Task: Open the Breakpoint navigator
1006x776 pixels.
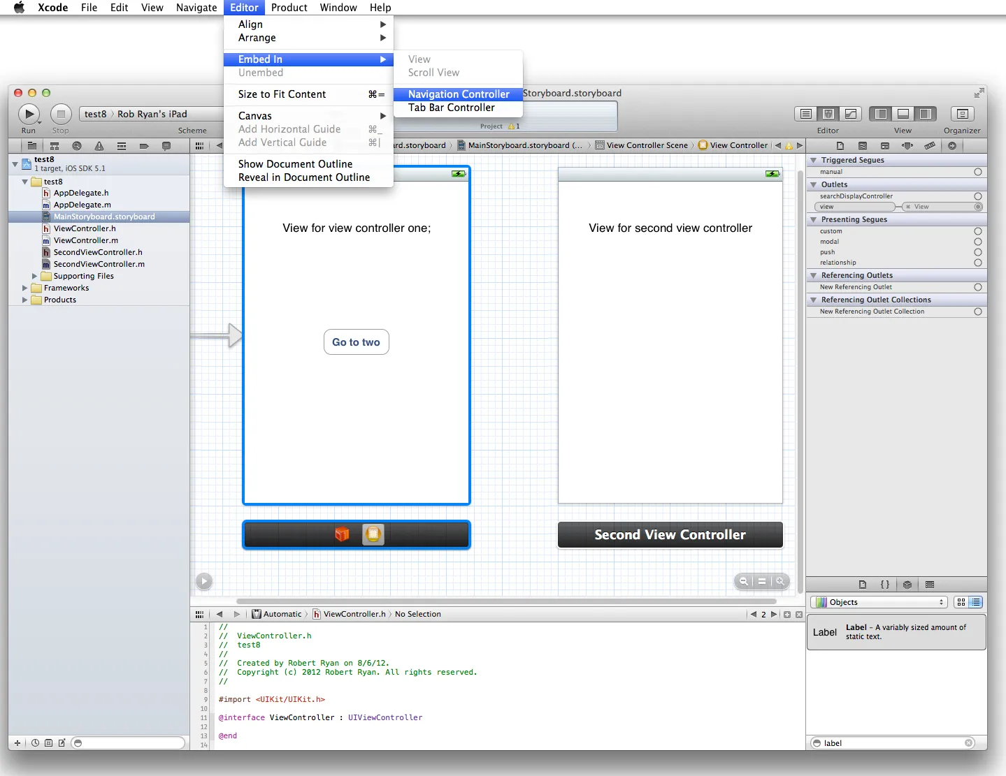Action: (144, 146)
